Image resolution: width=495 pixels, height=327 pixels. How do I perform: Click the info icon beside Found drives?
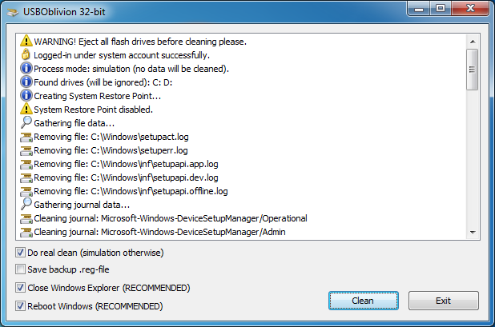tap(26, 82)
